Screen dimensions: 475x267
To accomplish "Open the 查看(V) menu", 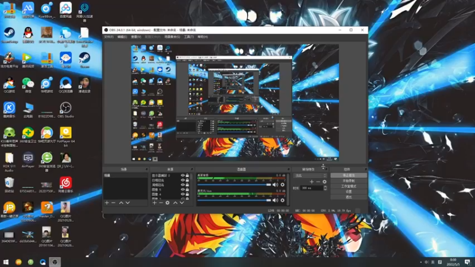I will (x=136, y=37).
